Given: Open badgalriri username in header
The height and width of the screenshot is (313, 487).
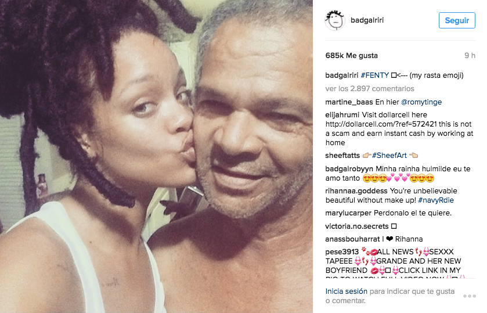Looking at the screenshot, I should 367,20.
